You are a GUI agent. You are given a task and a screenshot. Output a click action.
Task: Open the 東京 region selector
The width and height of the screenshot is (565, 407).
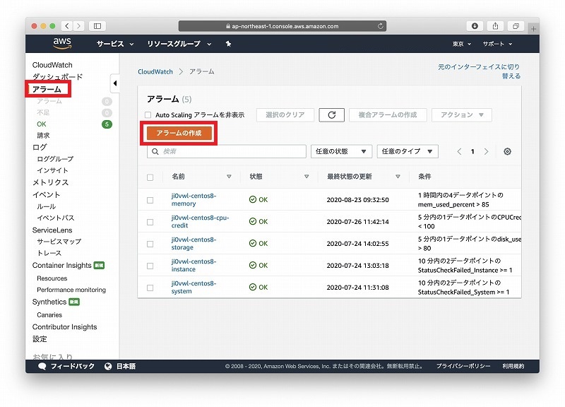[462, 44]
